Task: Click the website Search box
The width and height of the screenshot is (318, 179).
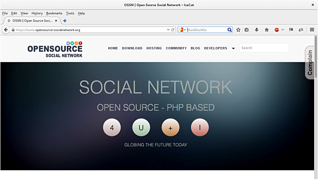Action: (x=263, y=48)
